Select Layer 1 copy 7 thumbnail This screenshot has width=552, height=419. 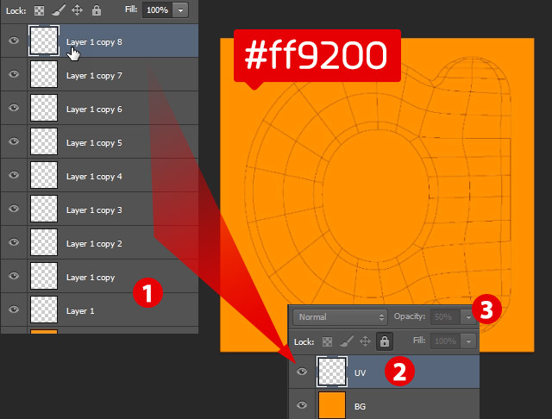click(x=44, y=74)
